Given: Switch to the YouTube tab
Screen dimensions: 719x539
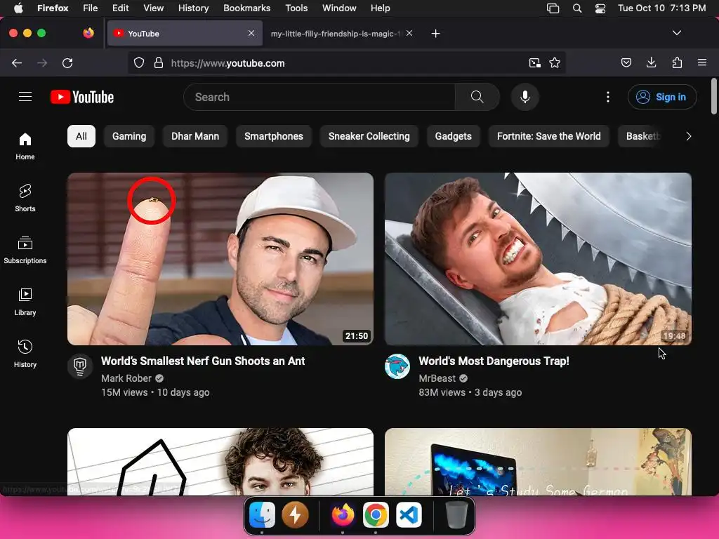Looking at the screenshot, I should click(185, 34).
